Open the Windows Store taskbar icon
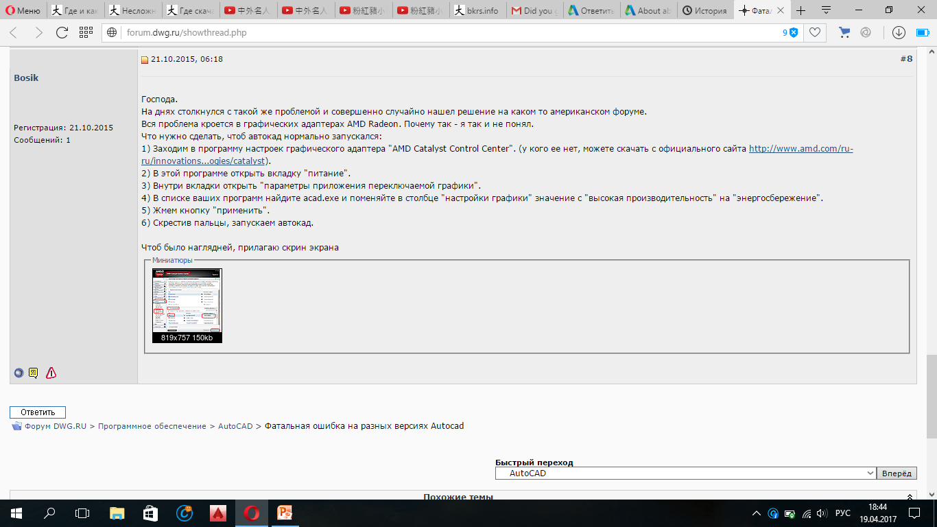This screenshot has width=937, height=527. click(x=150, y=513)
